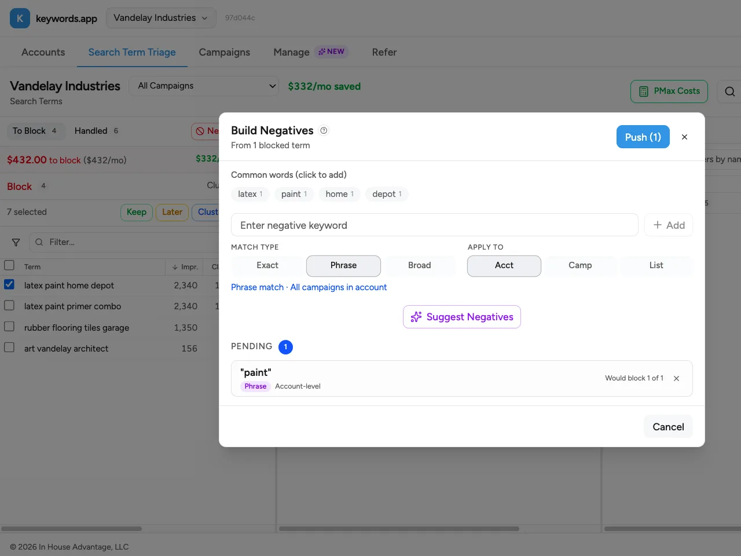Open the Vandelay Industries account dropdown
The height and width of the screenshot is (556, 741).
(x=161, y=18)
